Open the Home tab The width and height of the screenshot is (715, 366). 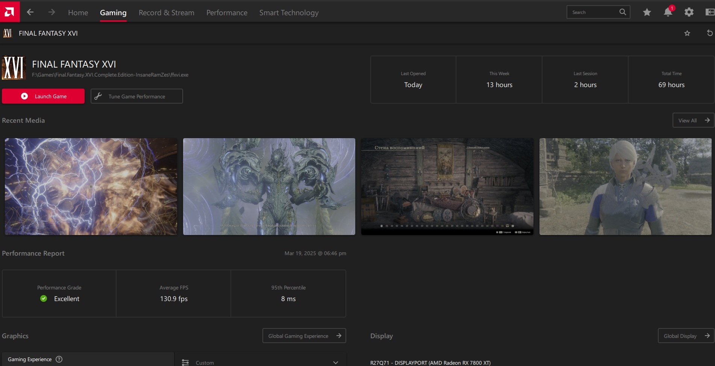tap(78, 12)
